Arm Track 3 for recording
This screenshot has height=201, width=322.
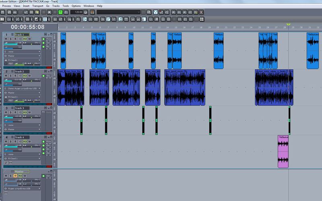(15, 112)
